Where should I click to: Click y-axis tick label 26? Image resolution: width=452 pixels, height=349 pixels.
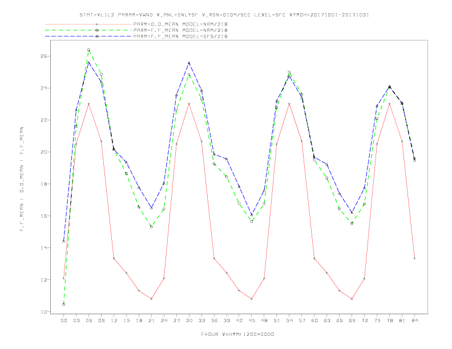tap(44, 56)
